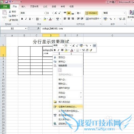134x134 pixels.
Task: Switch to the 公式 Formulas tab
Action: [x=45, y=6]
